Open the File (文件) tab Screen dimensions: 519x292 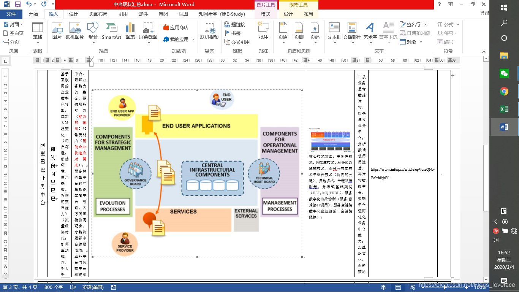click(11, 14)
